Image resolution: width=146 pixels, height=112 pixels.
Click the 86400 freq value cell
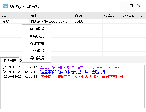click(x=88, y=21)
